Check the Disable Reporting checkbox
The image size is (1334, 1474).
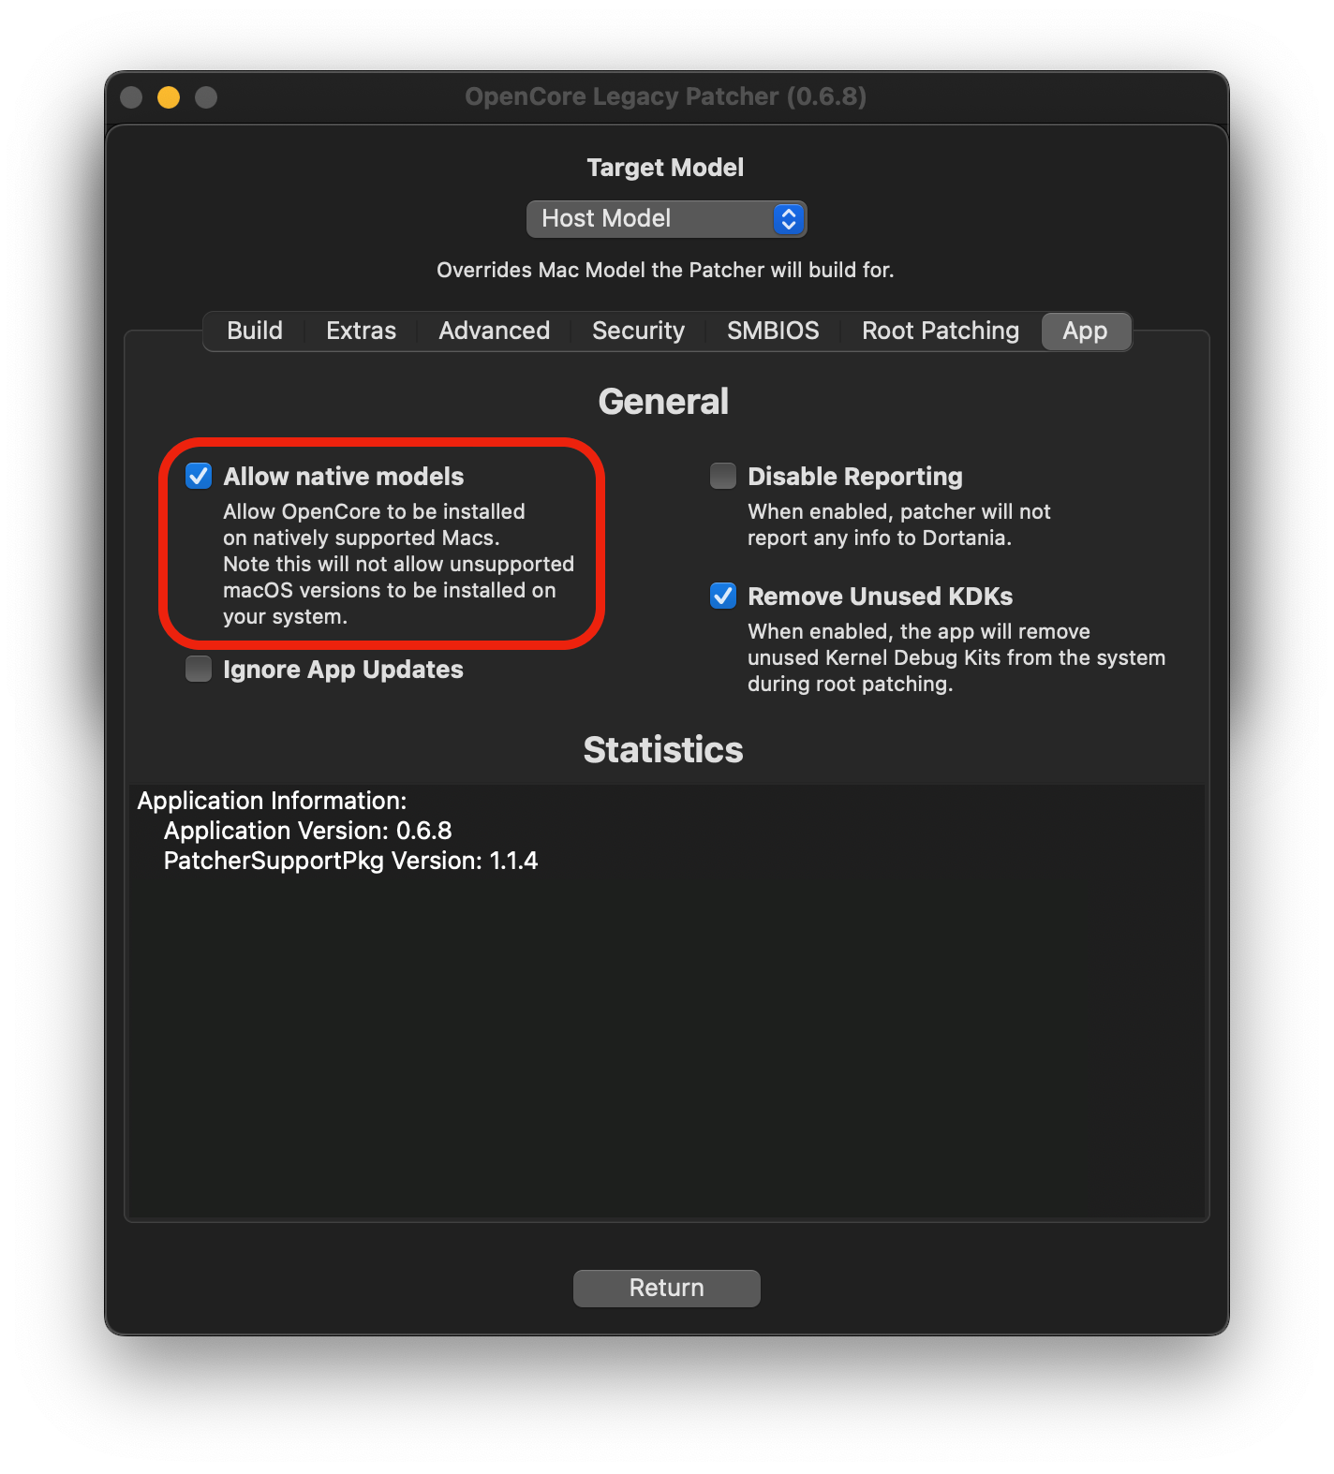click(x=723, y=477)
